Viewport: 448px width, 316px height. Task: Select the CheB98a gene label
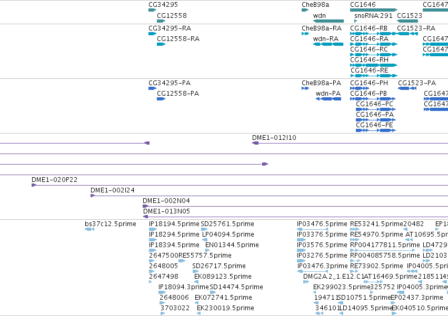[x=315, y=5]
